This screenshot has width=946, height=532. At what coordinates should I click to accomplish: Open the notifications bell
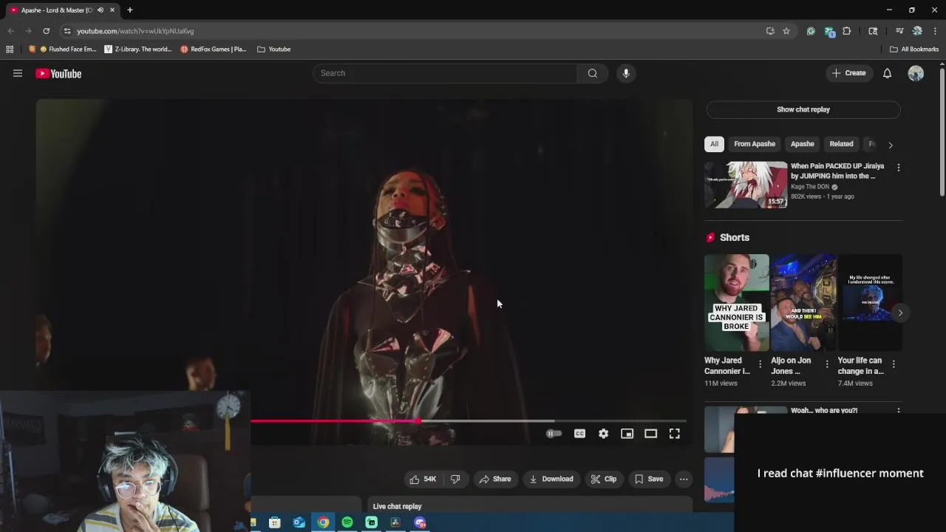887,73
